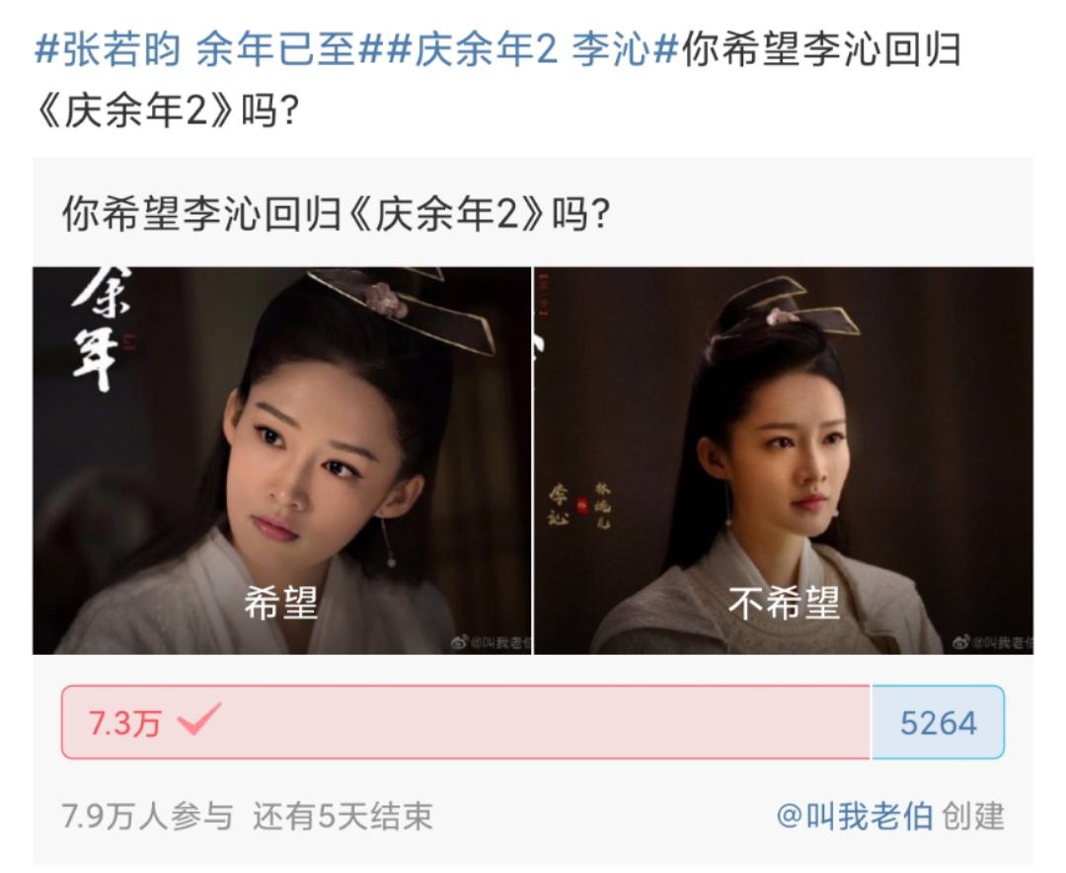Select the 希望 option image
Image resolution: width=1066 pixels, height=873 pixels.
pyautogui.click(x=282, y=461)
